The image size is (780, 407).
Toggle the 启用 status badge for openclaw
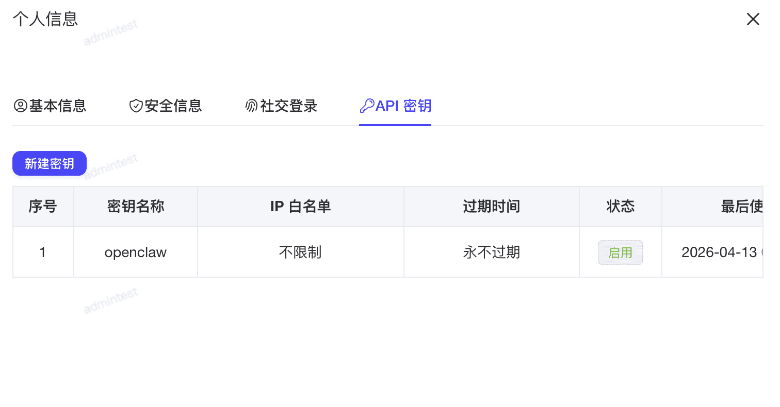[621, 252]
